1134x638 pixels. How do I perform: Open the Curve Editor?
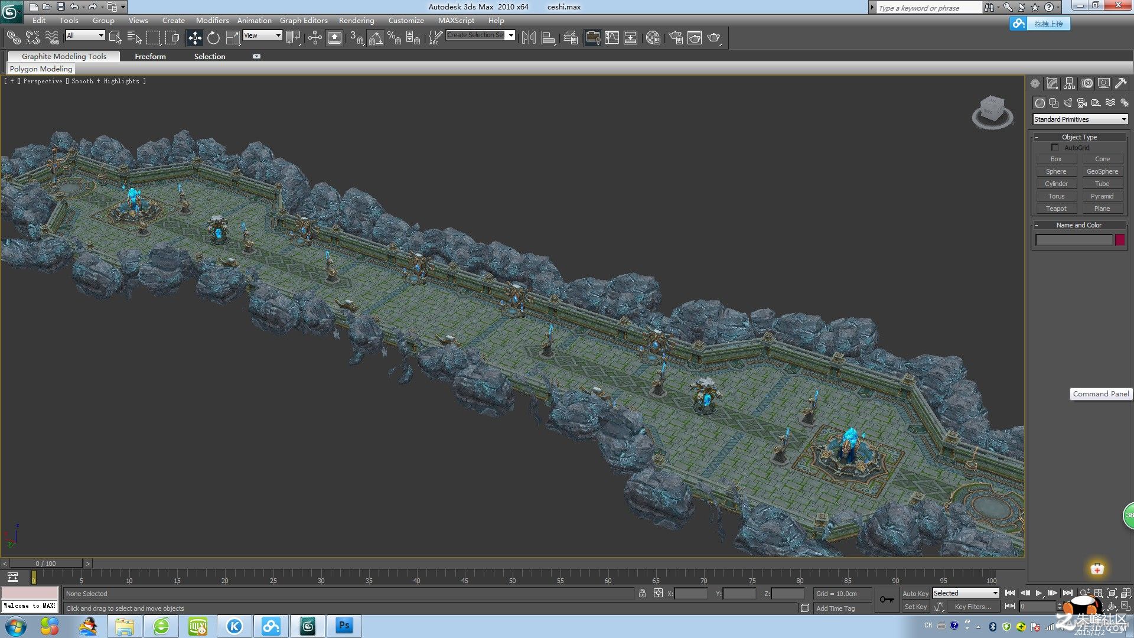point(612,38)
